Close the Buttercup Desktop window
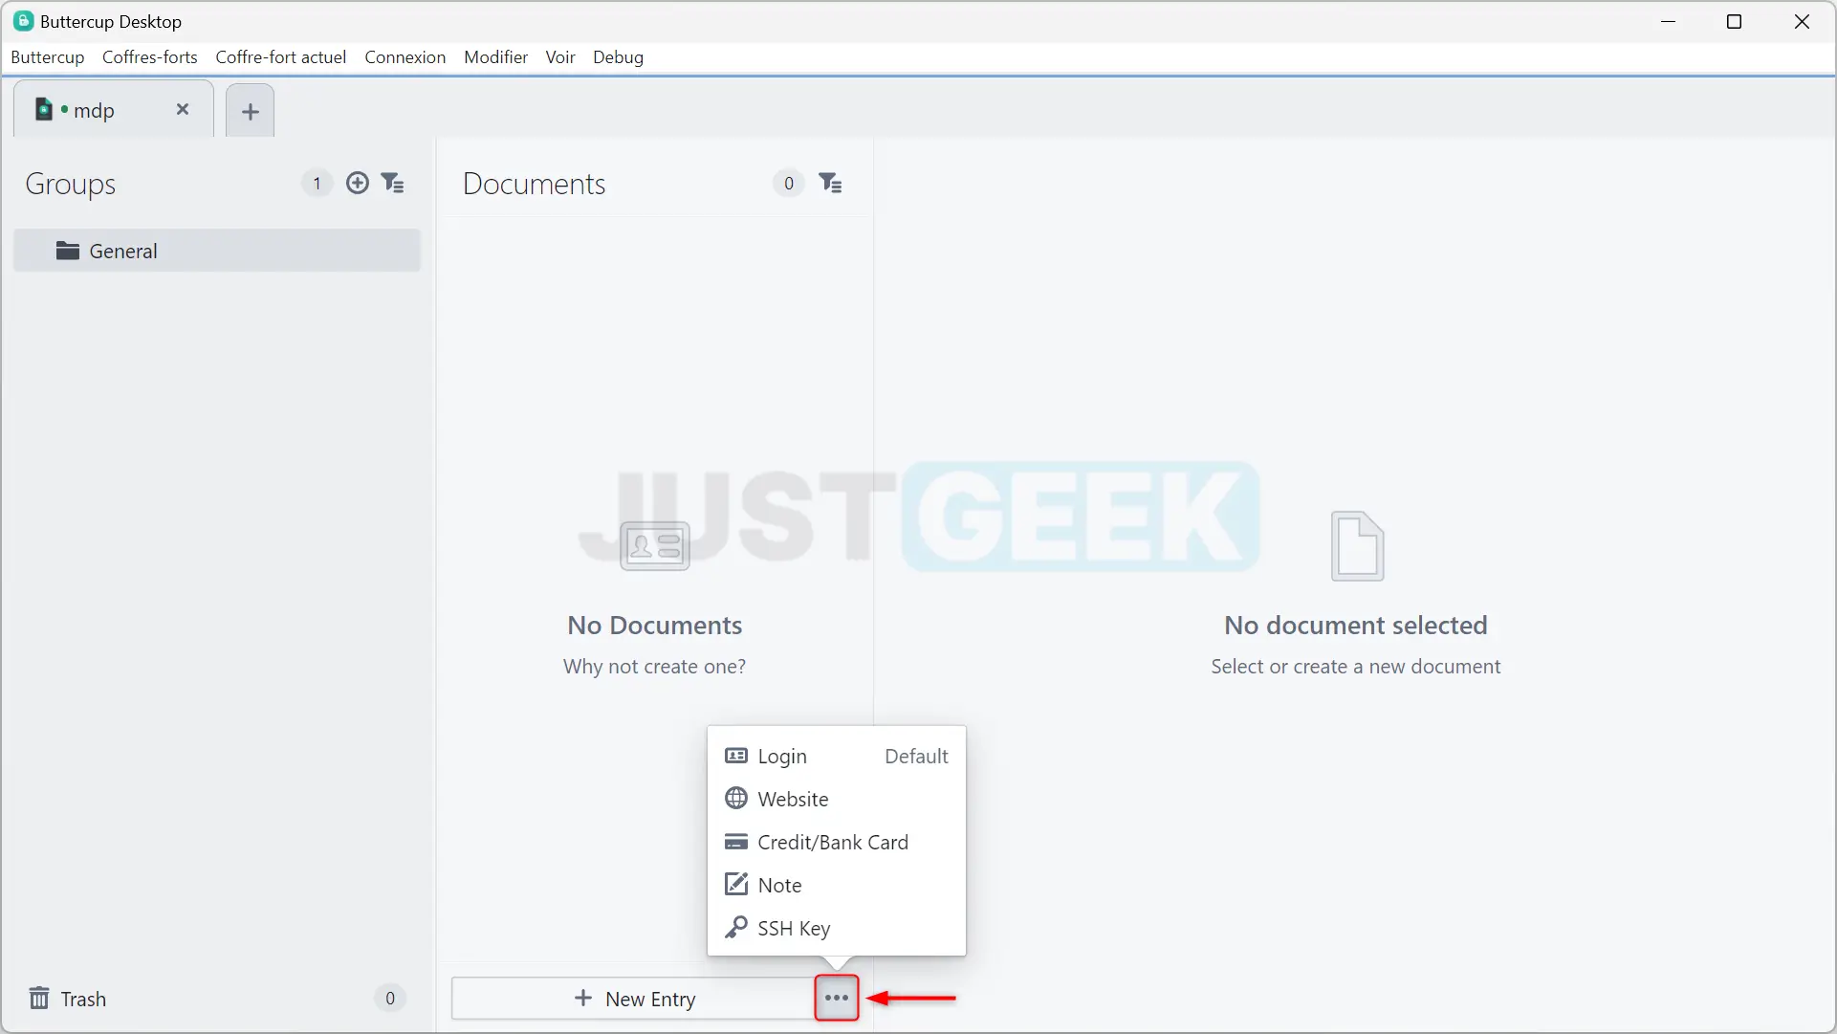This screenshot has width=1837, height=1034. (x=1802, y=21)
